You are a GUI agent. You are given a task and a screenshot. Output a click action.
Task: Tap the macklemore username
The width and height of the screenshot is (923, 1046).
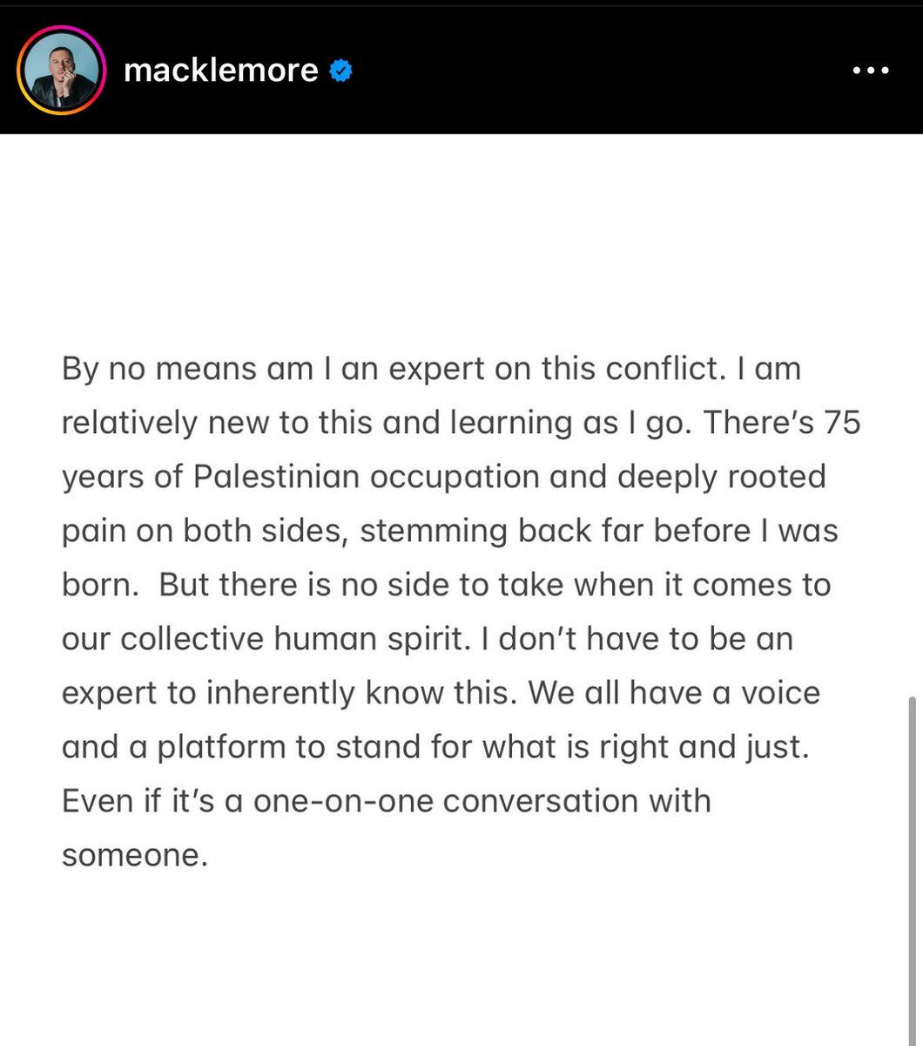(221, 71)
